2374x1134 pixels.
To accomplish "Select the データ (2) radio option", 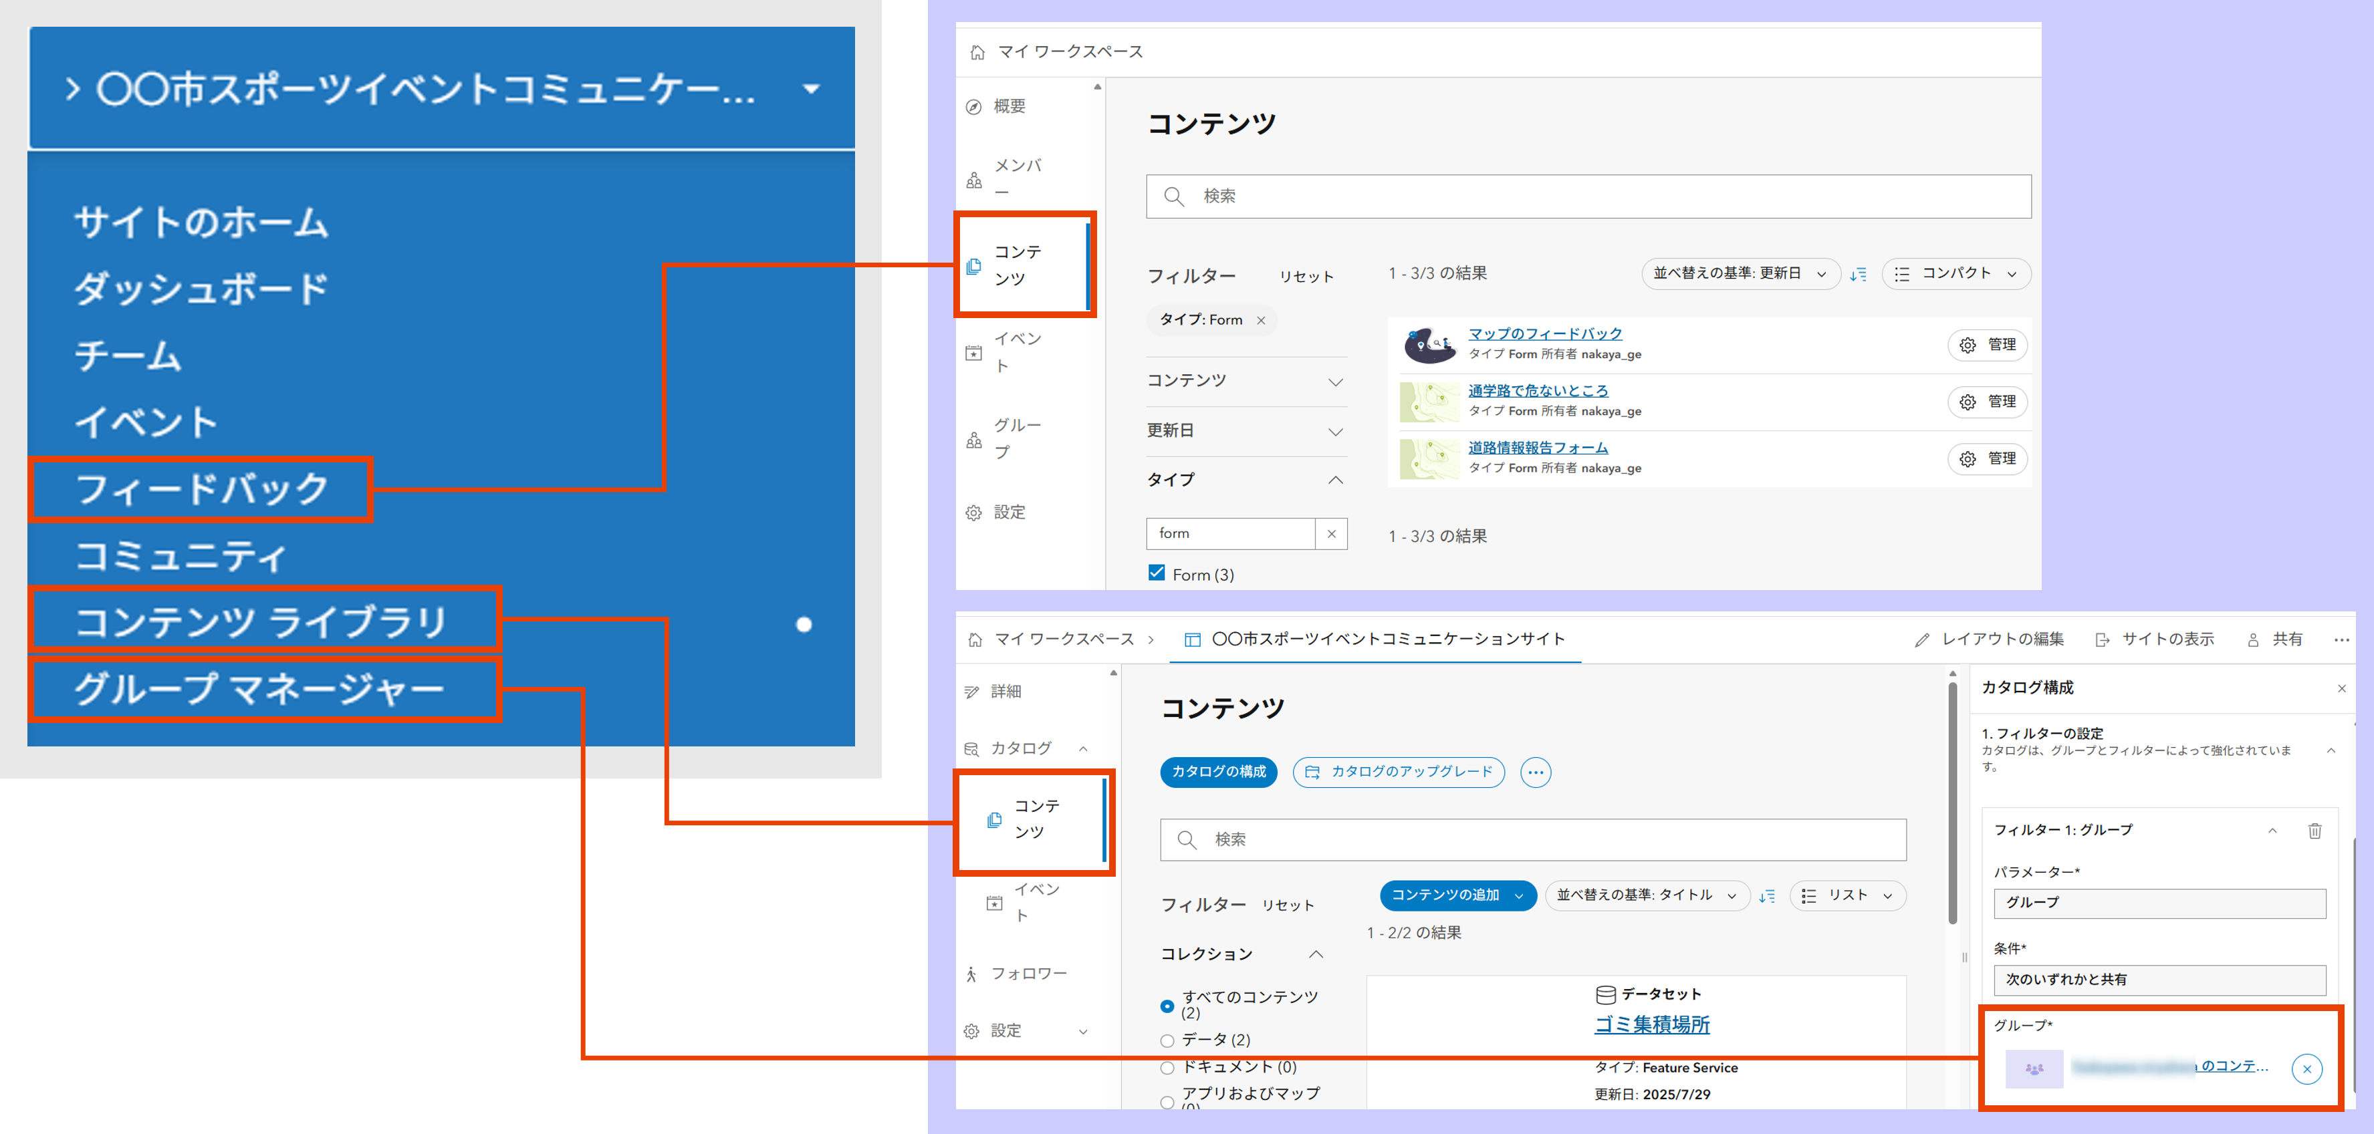I will coord(1168,1041).
